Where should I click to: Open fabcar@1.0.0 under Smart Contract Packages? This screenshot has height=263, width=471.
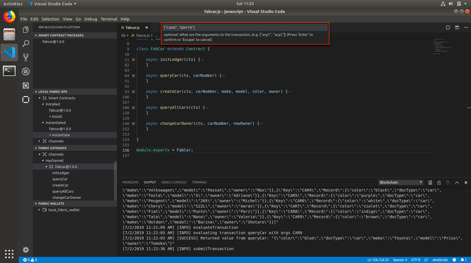[x=53, y=42]
